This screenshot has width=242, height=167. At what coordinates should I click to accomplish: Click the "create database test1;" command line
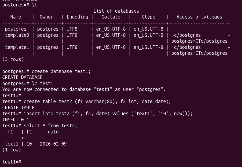coord(61,71)
